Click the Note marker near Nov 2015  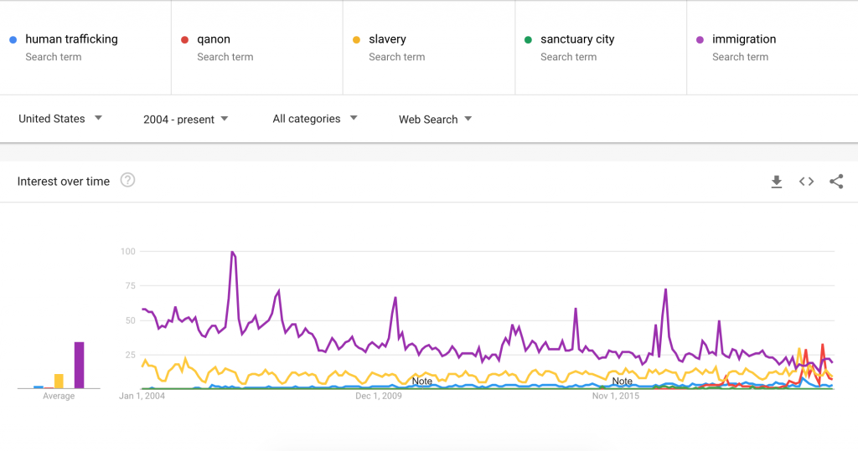pyautogui.click(x=622, y=382)
